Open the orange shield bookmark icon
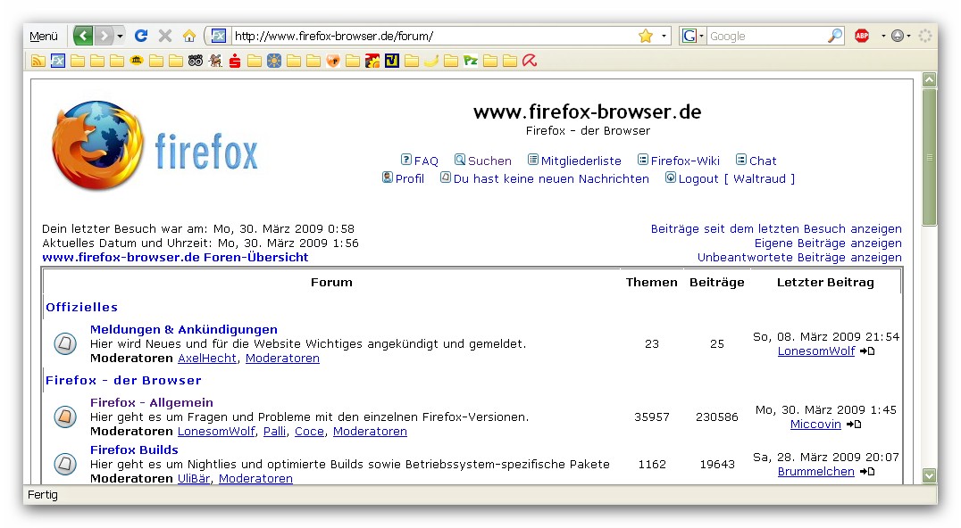Viewport: 961px width, 528px height. pos(333,61)
